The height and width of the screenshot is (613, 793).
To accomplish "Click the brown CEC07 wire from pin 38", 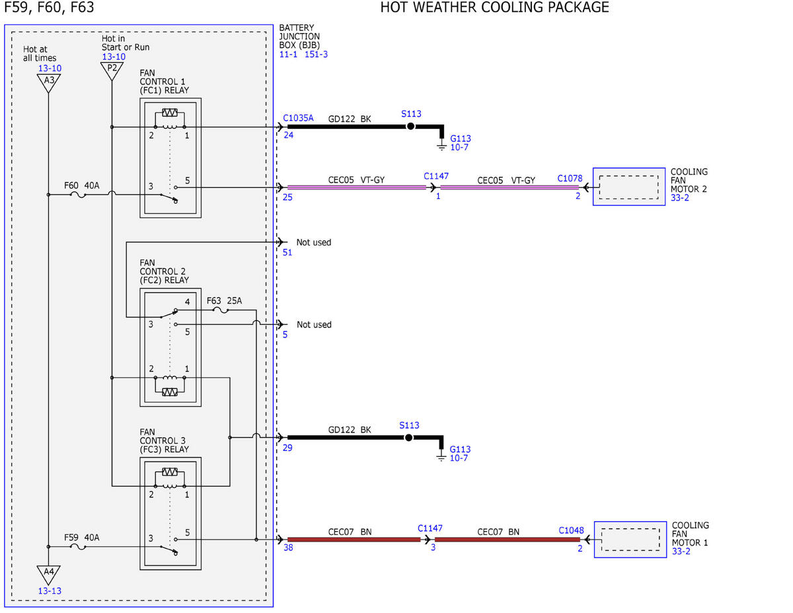I will pos(354,540).
